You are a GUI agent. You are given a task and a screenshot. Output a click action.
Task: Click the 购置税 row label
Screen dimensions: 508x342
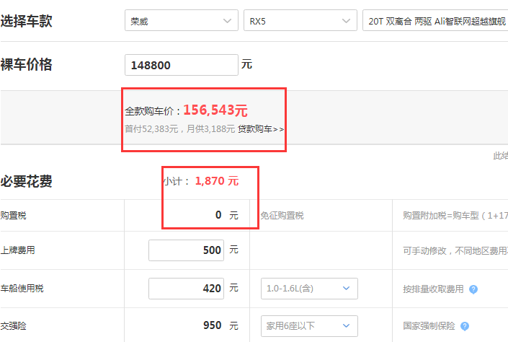tap(13, 216)
